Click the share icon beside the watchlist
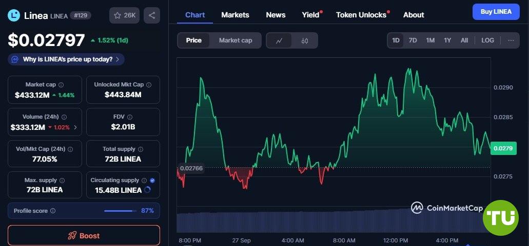This screenshot has width=529, height=246. [151, 15]
